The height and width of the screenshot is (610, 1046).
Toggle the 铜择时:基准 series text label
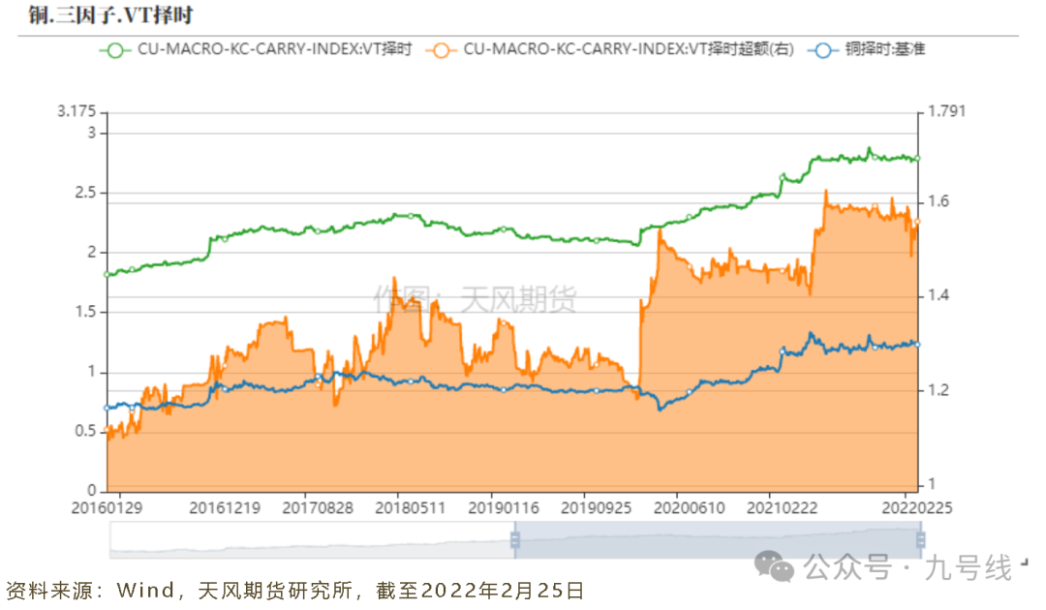coord(883,49)
